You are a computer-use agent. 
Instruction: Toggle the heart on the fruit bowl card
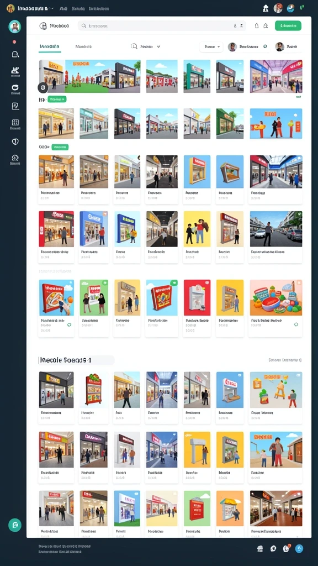(296, 324)
